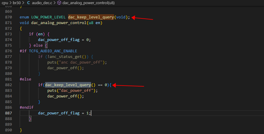This screenshot has width=264, height=134.
Task: Open the cpu breadcrumb folder
Action: [5, 3]
